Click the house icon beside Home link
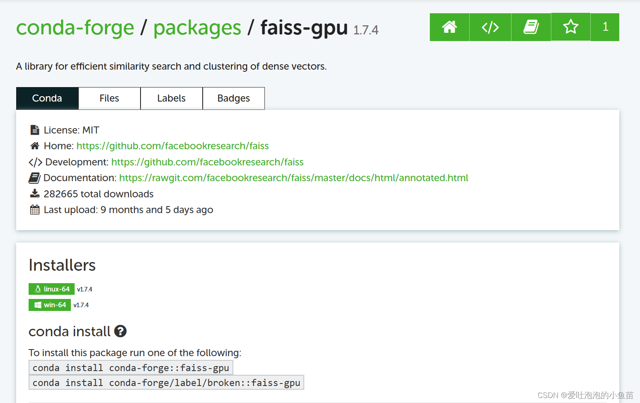 35,146
